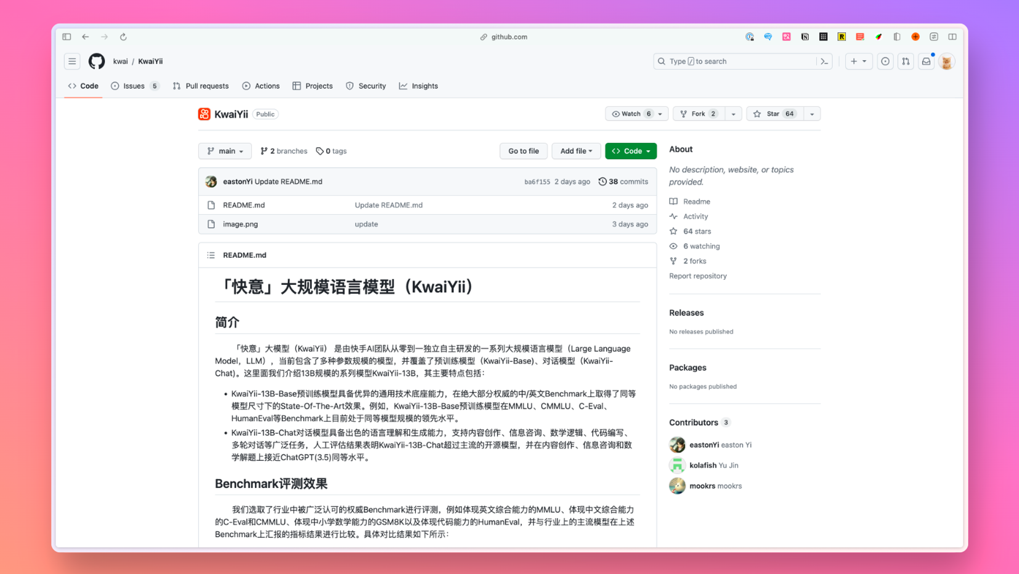The image size is (1019, 574).
Task: Open commit history clock icon
Action: click(602, 181)
